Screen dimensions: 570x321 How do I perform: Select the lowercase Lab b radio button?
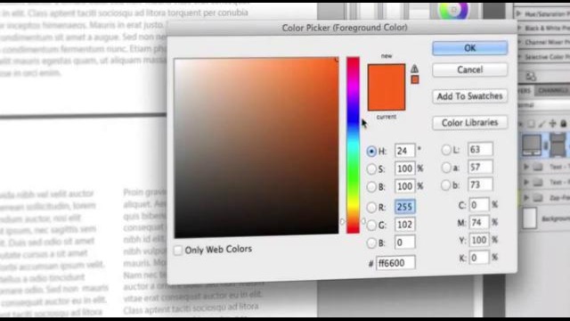click(445, 185)
